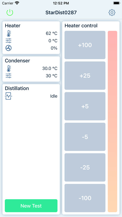Increase heater by +25

point(85,75)
